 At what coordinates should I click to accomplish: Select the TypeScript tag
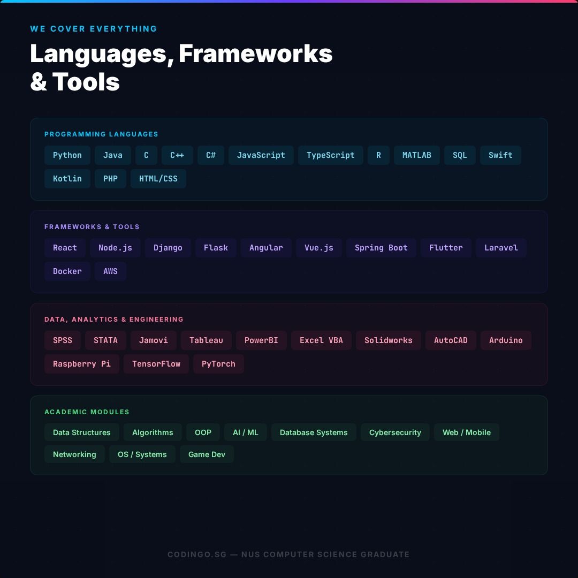coord(330,155)
